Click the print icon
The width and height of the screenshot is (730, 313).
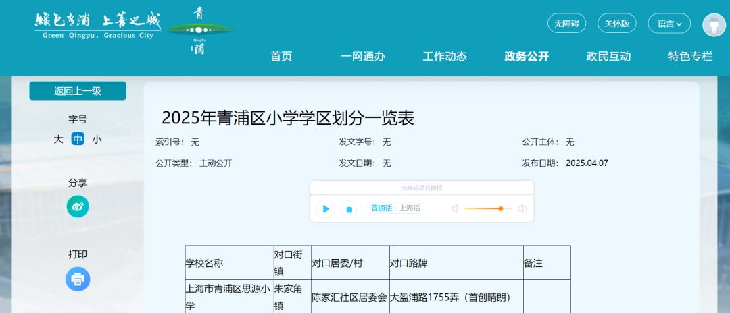tap(78, 279)
